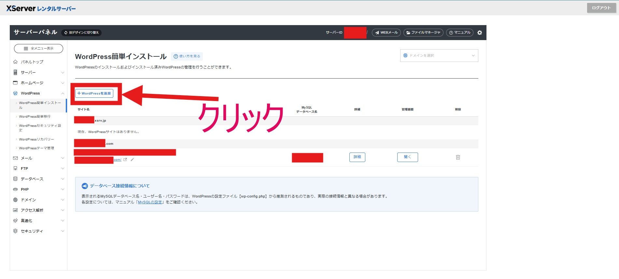
Task: Click the XServer レンタルサーバー logo
Action: click(x=41, y=8)
